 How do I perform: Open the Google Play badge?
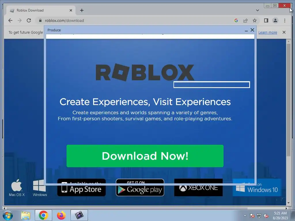point(140,187)
